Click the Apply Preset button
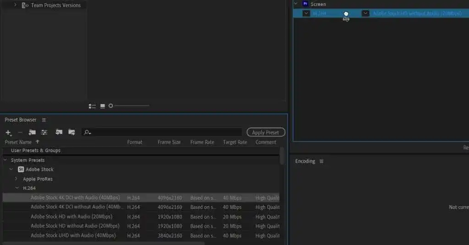The image size is (469, 245). 266,132
